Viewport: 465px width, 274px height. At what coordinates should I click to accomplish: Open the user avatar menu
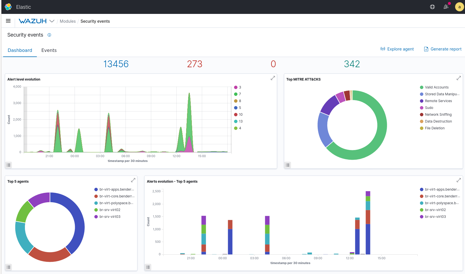(459, 7)
